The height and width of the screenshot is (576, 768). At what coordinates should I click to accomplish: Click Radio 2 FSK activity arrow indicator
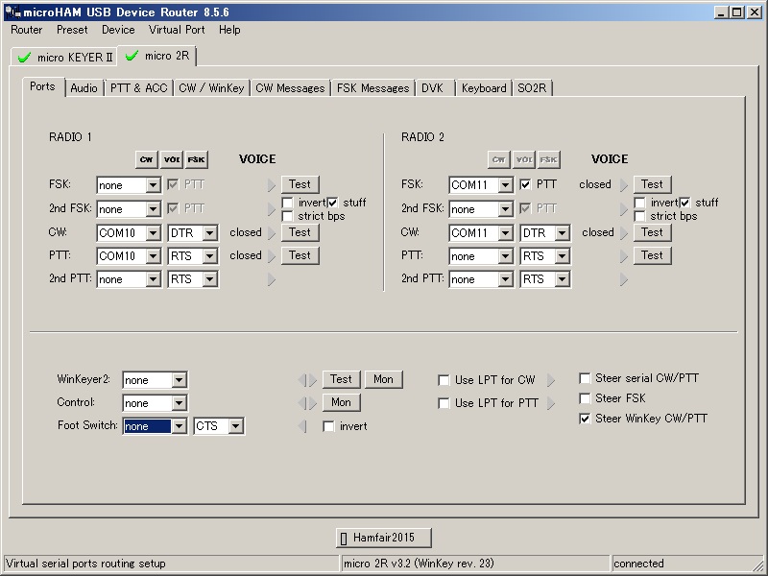(624, 185)
